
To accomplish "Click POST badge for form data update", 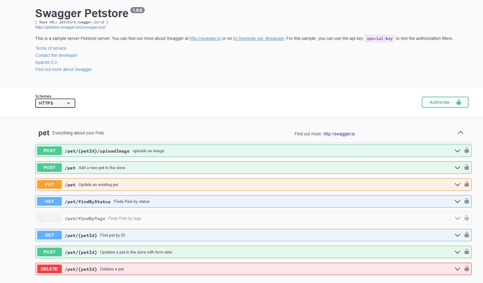I will [x=49, y=252].
